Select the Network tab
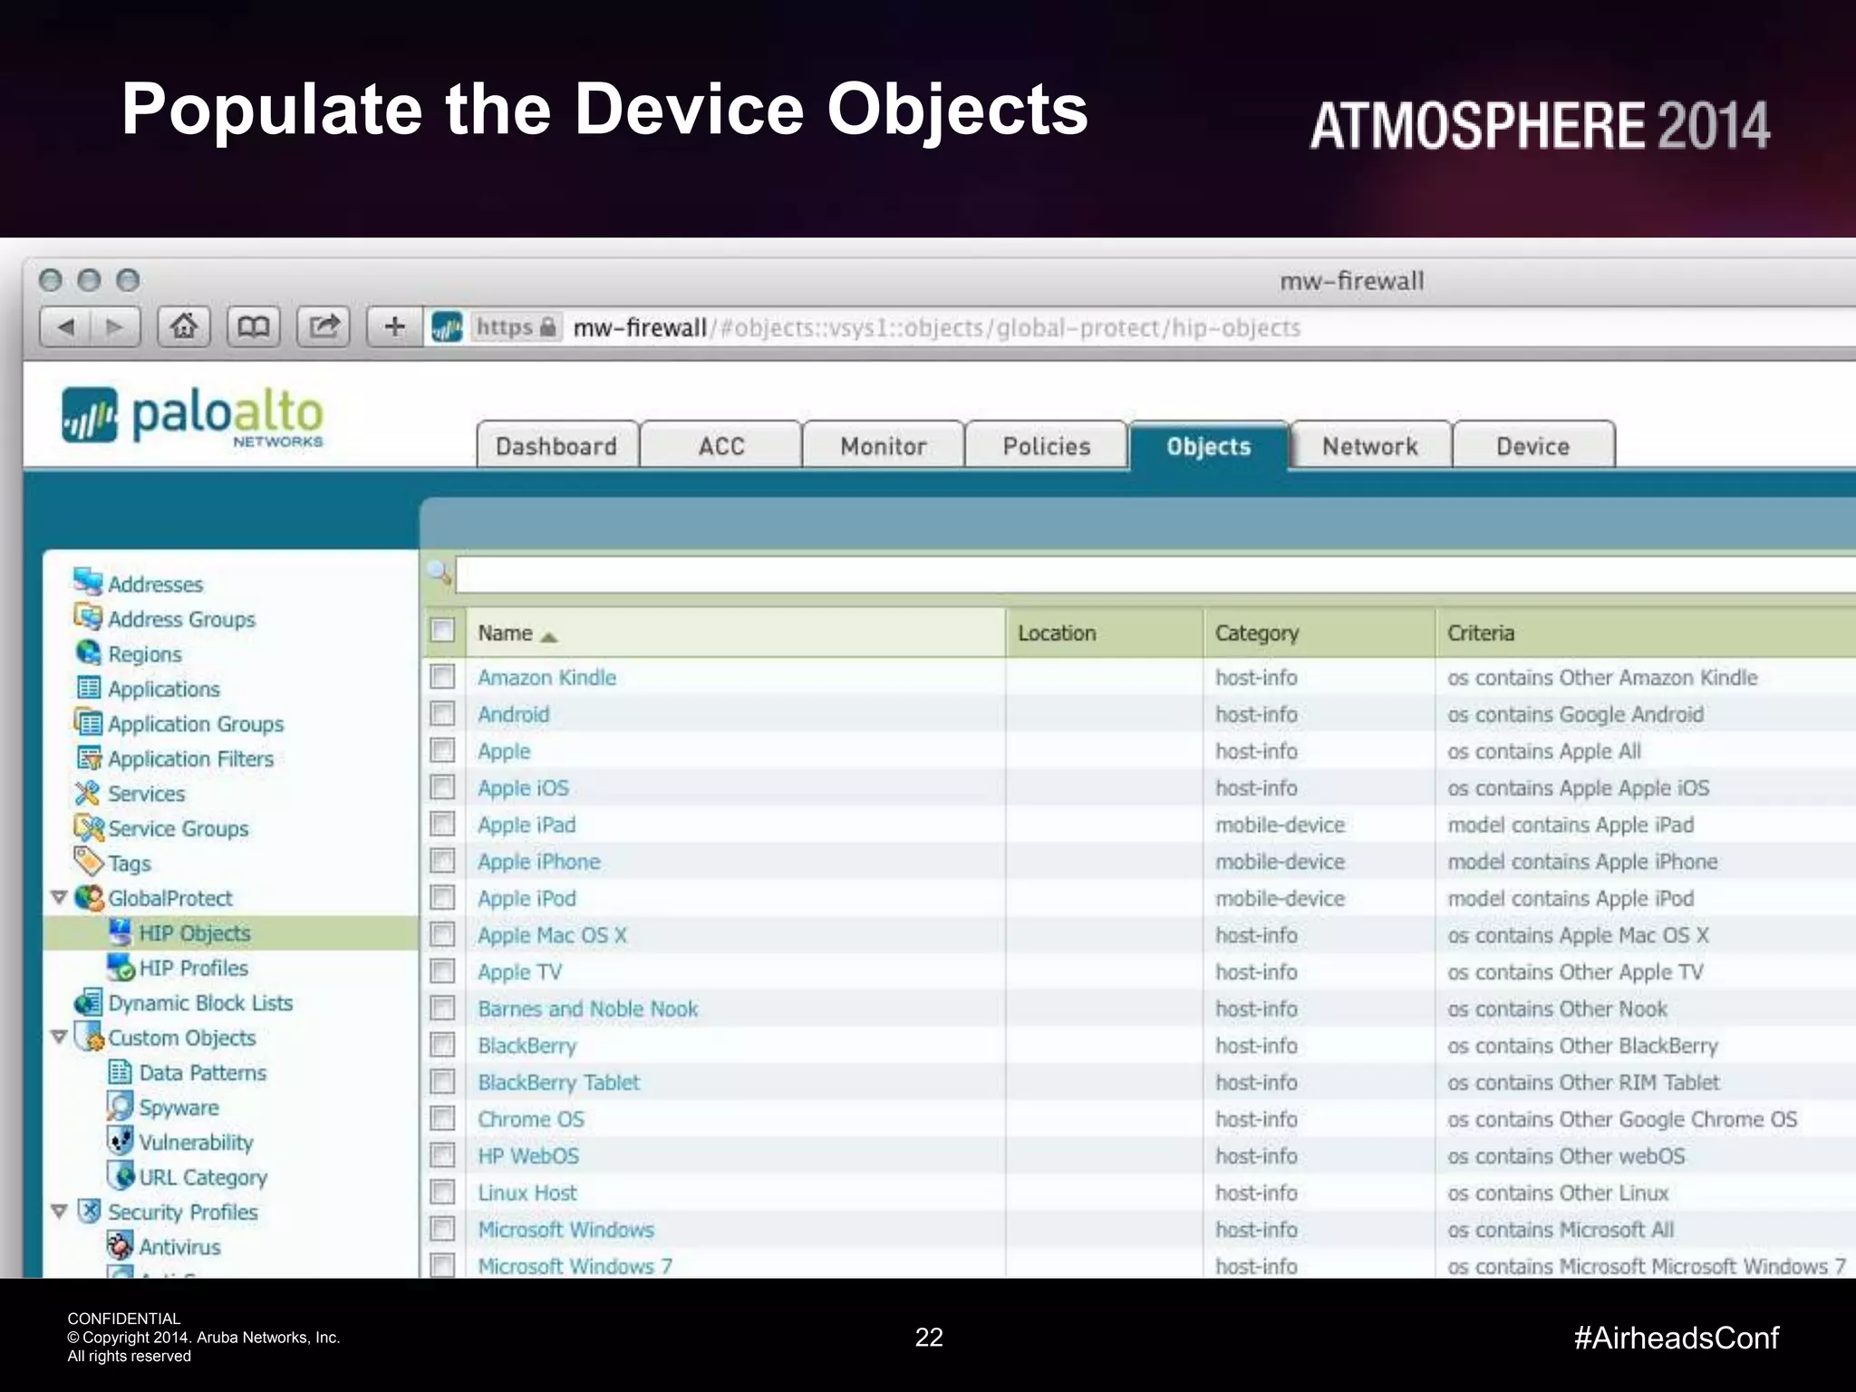 pyautogui.click(x=1370, y=446)
